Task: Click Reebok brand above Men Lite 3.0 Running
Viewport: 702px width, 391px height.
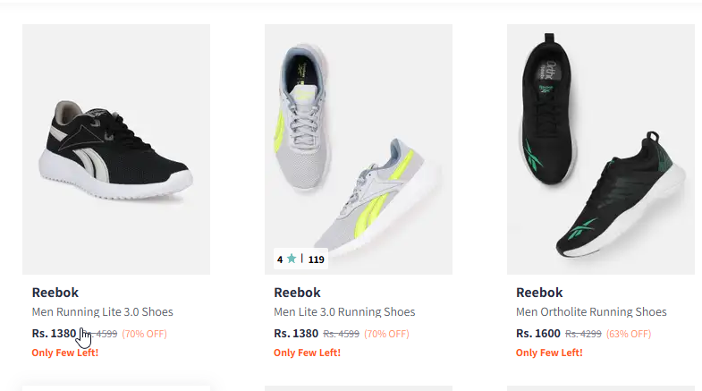Action: (297, 293)
